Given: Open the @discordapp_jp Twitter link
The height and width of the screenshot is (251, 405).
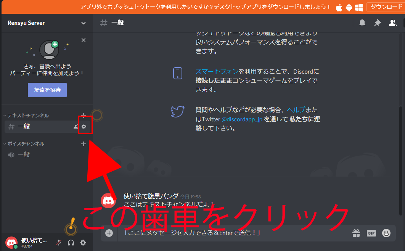Looking at the screenshot, I should coord(242,119).
